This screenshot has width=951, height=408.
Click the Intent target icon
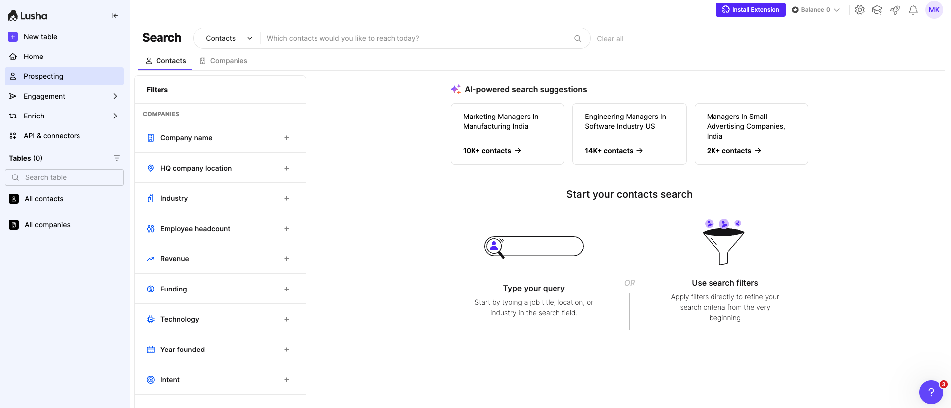(x=151, y=380)
